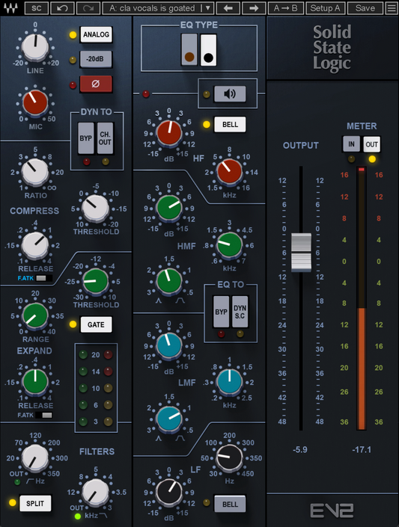Screen dimensions: 399x527
Task: Click the low-pass filter kHz knob
Action: pyautogui.click(x=96, y=493)
